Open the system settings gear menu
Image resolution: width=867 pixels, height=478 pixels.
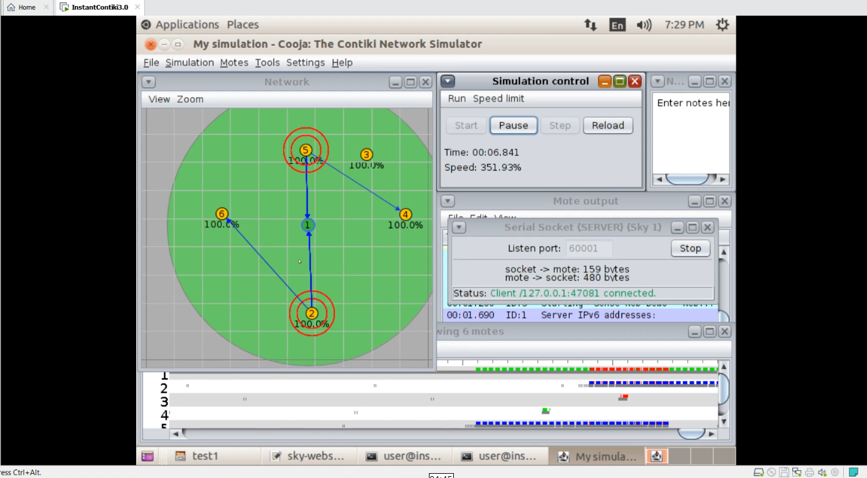coord(722,25)
